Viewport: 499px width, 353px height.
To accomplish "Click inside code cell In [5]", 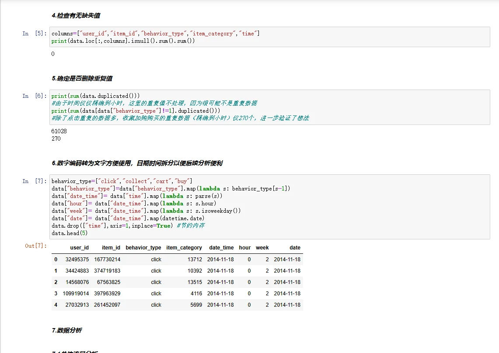I will (x=269, y=37).
